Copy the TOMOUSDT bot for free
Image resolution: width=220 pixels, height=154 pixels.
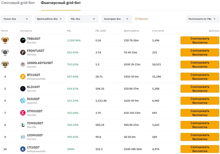click(200, 125)
